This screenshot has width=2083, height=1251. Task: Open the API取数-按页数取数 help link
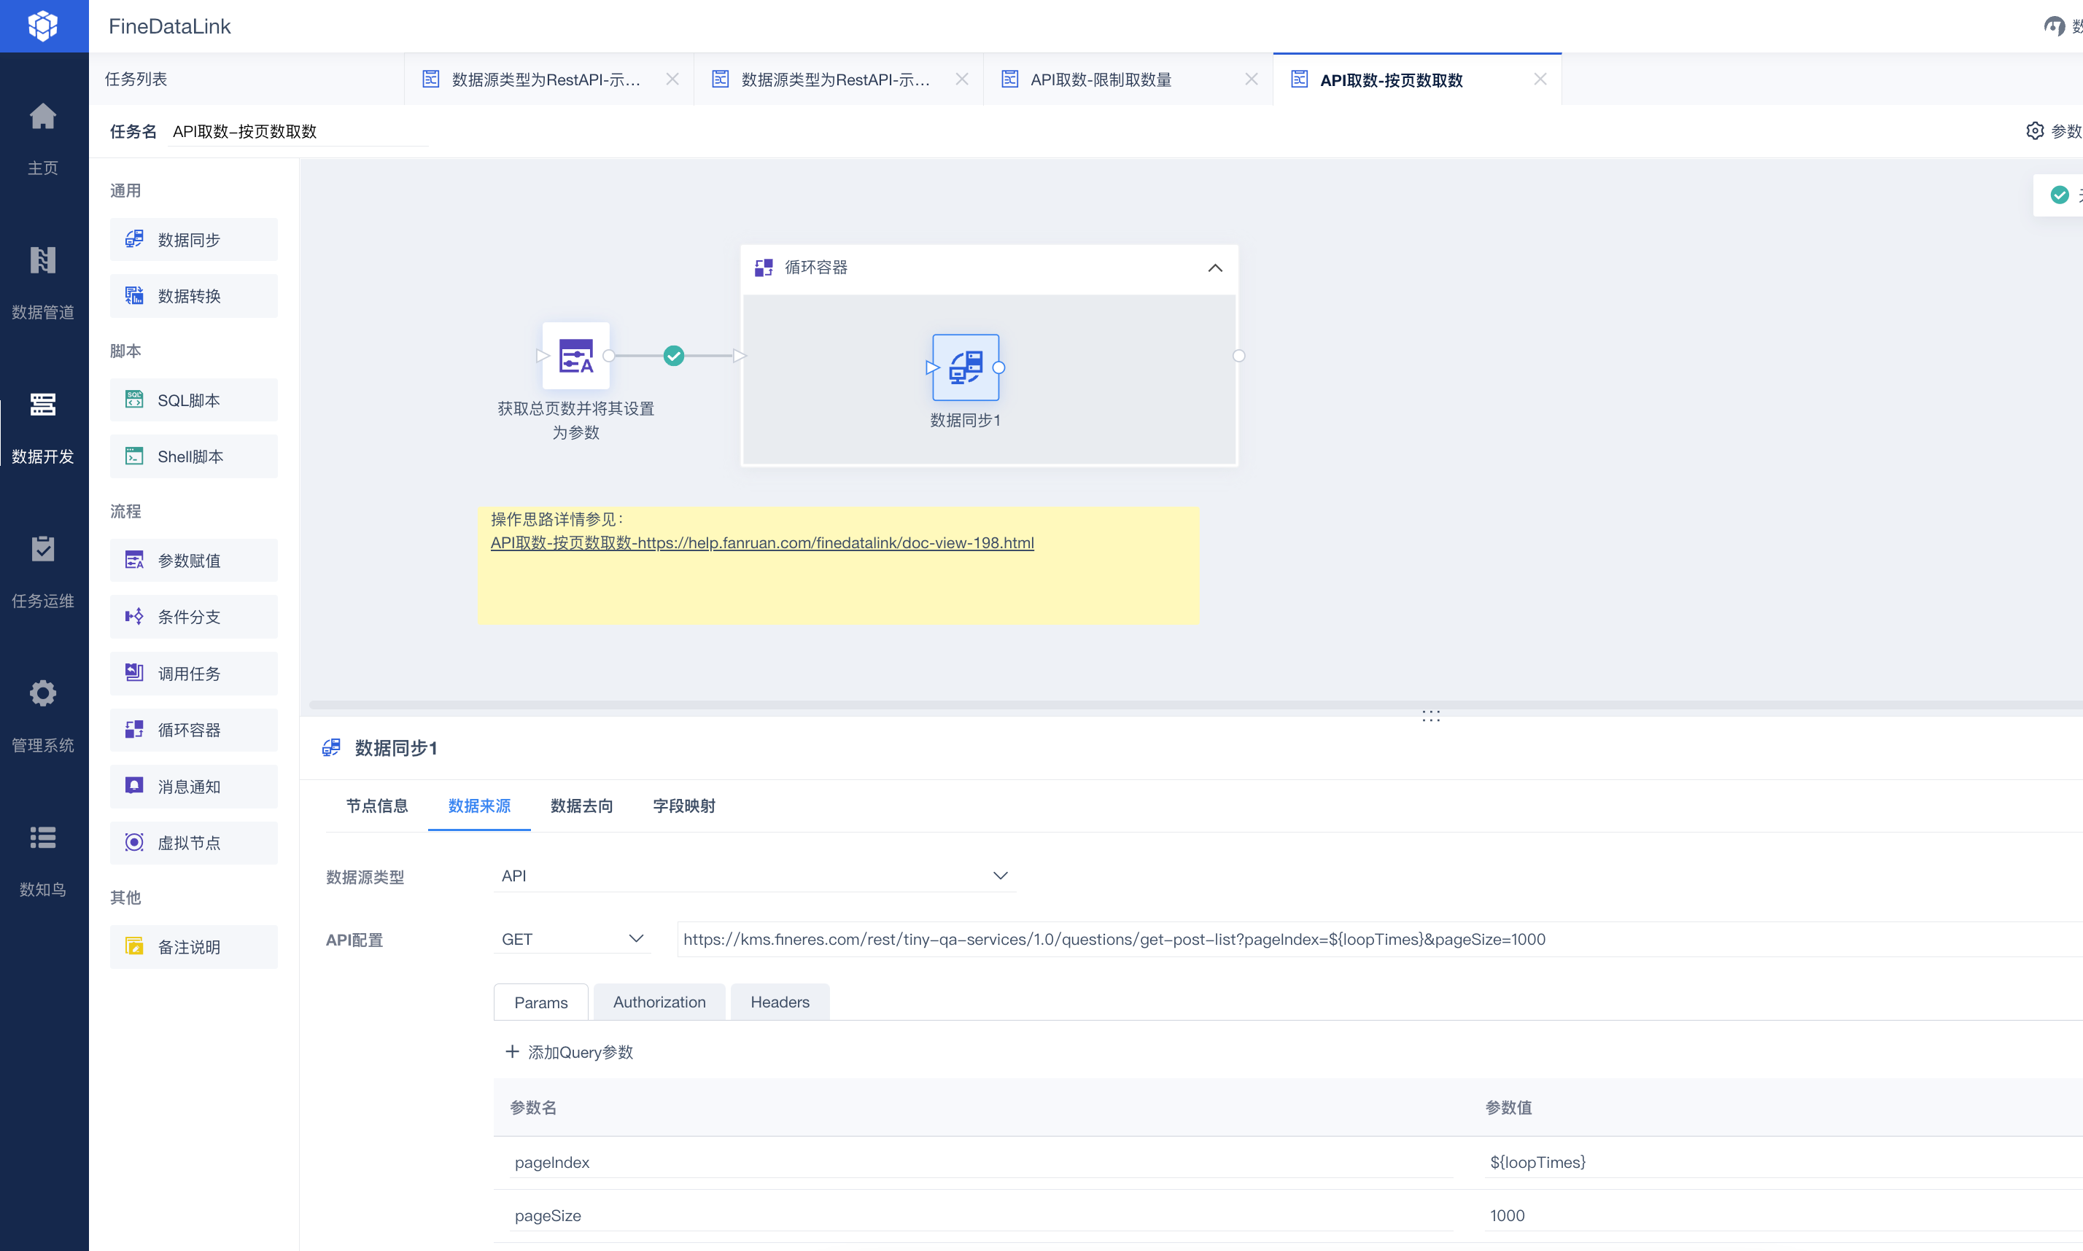761,543
